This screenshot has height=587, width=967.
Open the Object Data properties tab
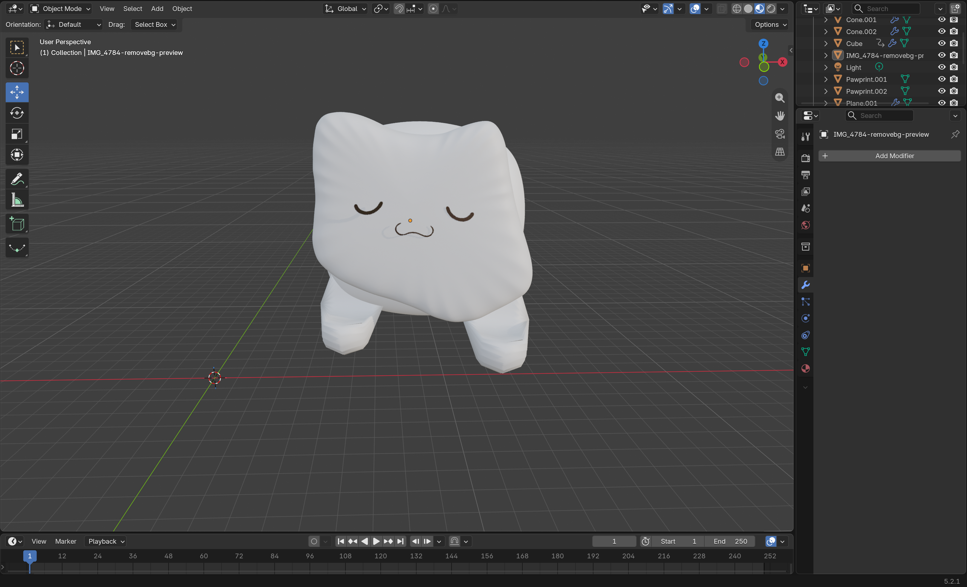coord(805,352)
